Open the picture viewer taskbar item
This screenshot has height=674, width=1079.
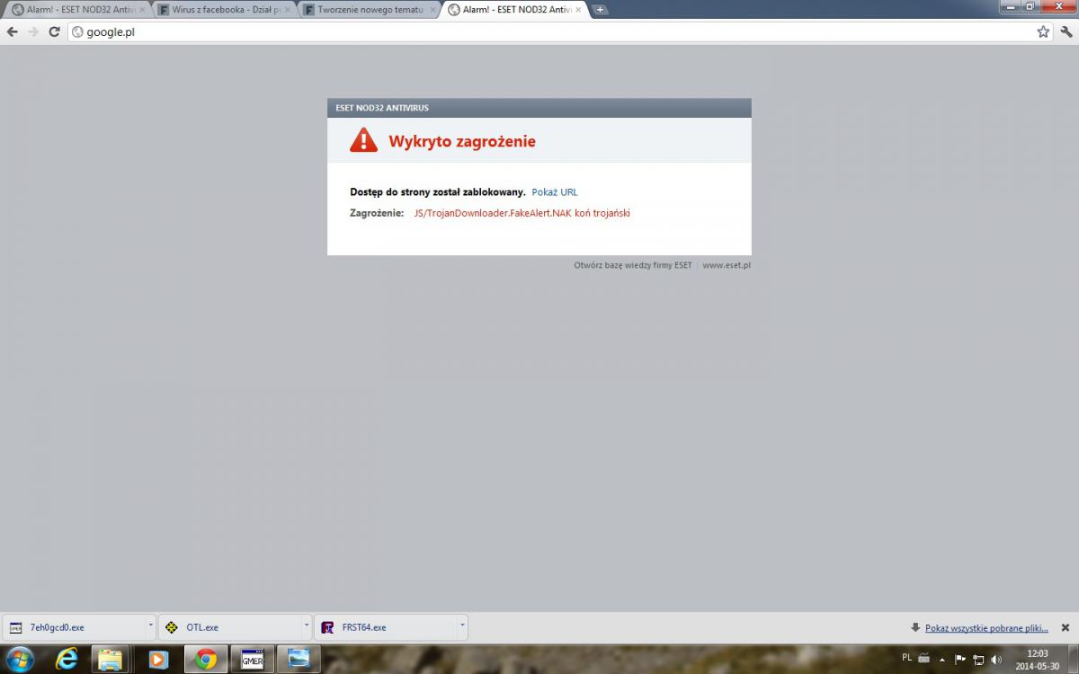(x=299, y=659)
